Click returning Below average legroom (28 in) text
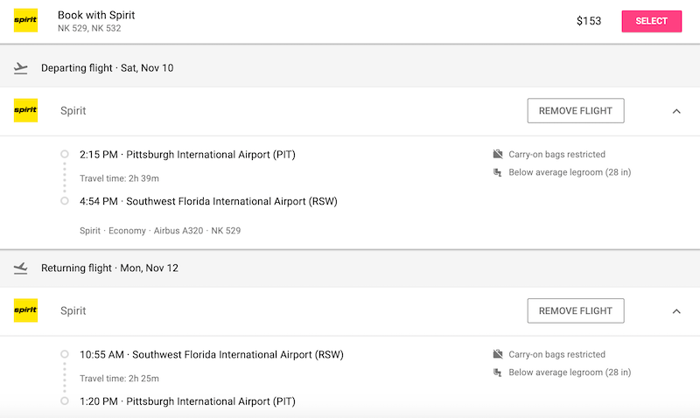Image resolution: width=700 pixels, height=418 pixels. (x=570, y=372)
